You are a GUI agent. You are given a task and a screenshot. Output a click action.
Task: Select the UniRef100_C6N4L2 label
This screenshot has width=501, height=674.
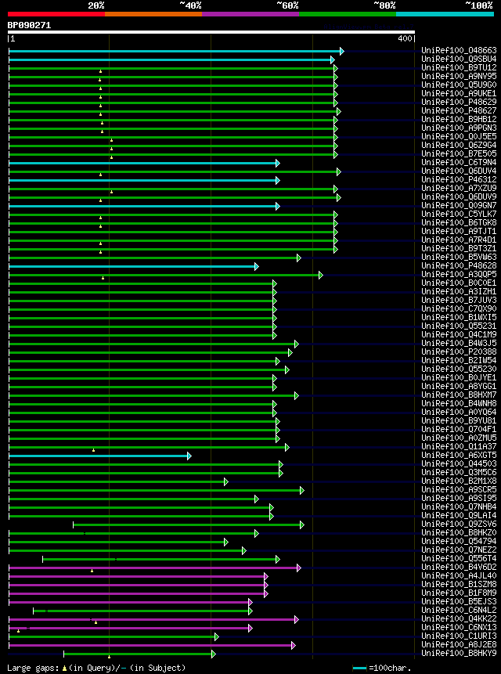click(459, 610)
